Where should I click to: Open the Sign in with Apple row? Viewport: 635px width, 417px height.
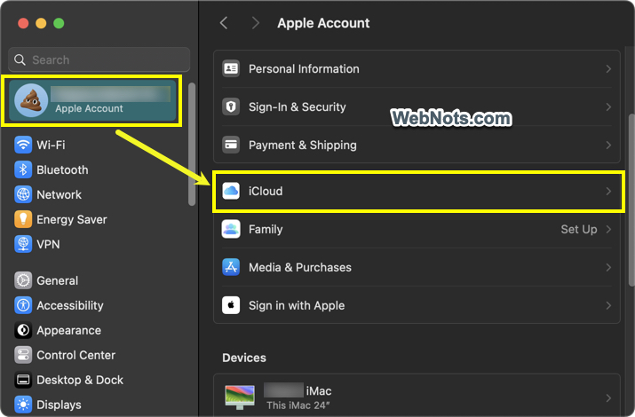[417, 305]
